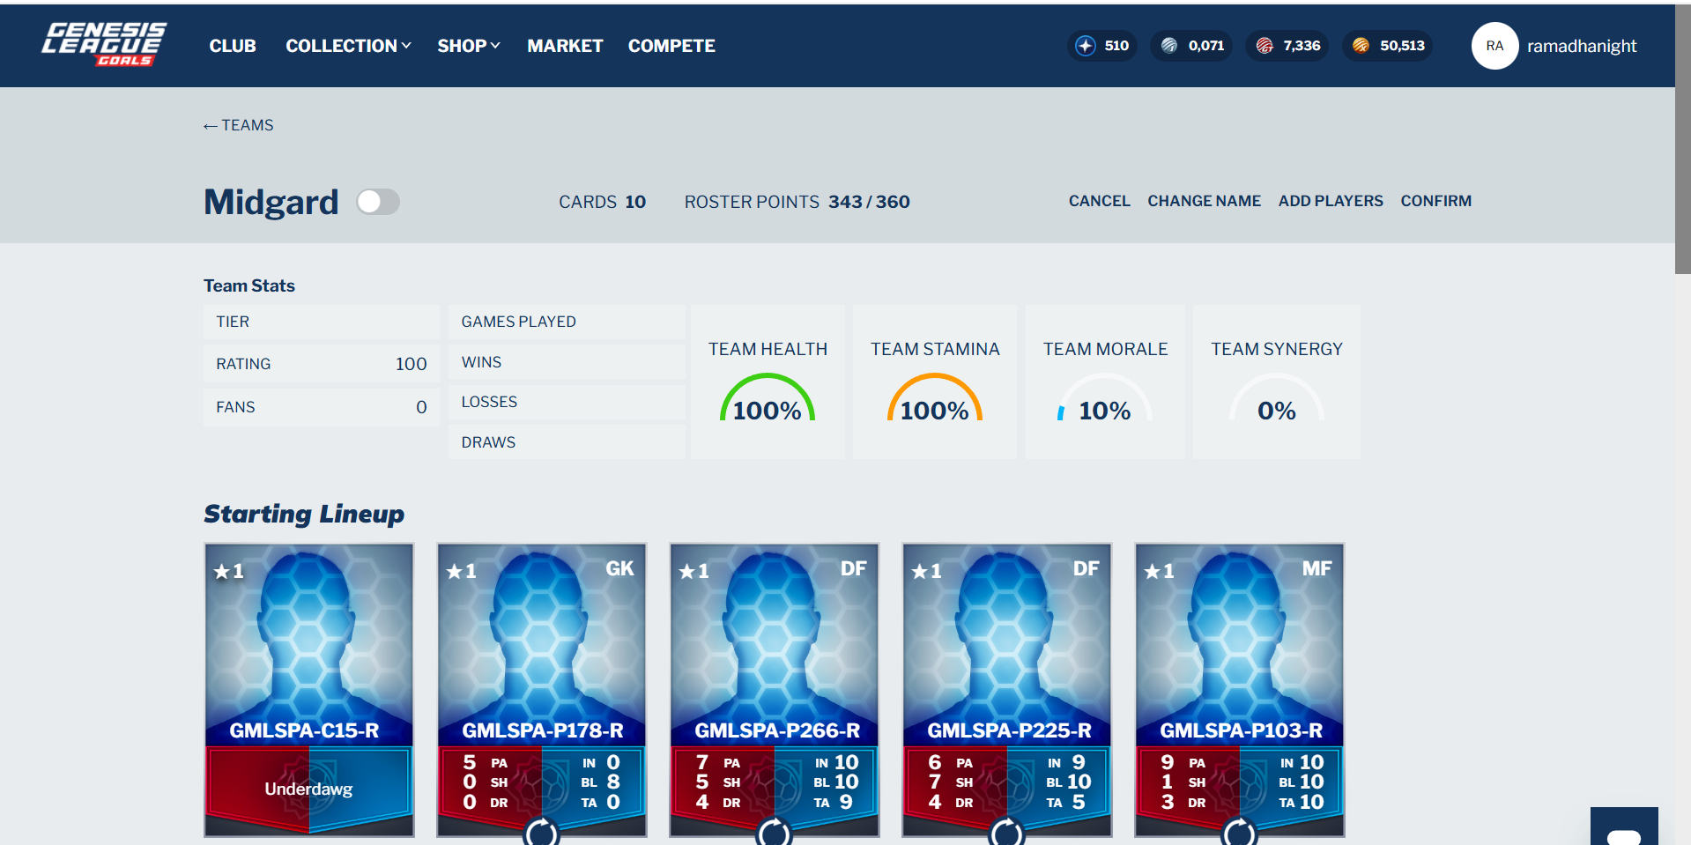Image resolution: width=1691 pixels, height=845 pixels.
Task: Open the COMPETE menu item
Action: [x=671, y=46]
